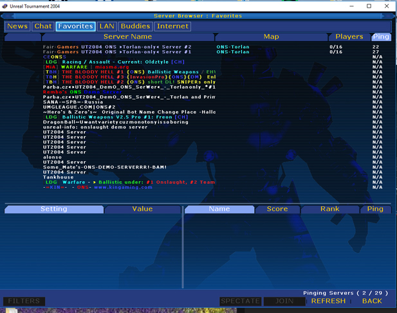
Task: Select Fair-Gamers Torlan-only Server #2 row
Action: pyautogui.click(x=117, y=47)
